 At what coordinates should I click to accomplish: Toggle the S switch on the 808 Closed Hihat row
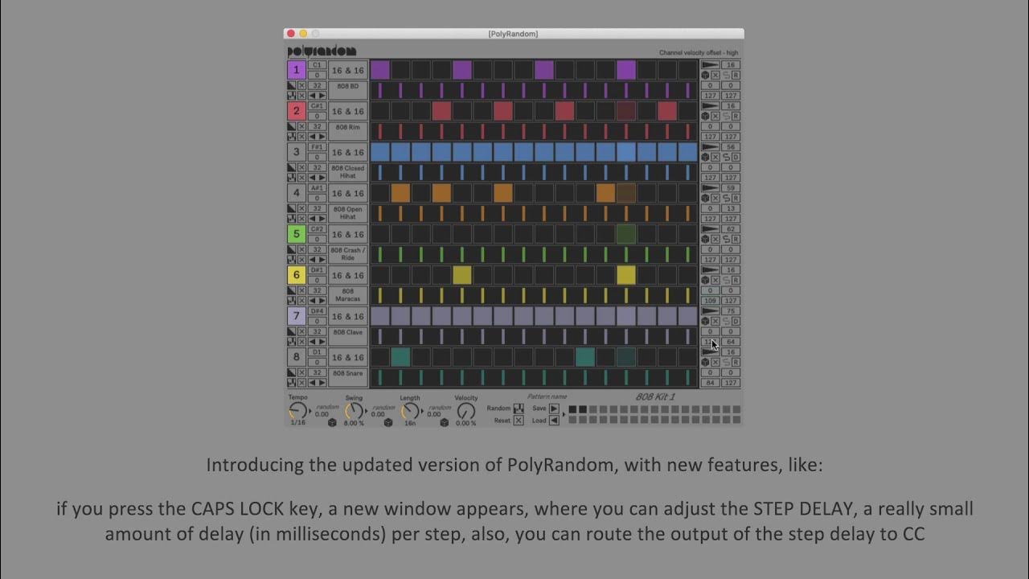[725, 156]
